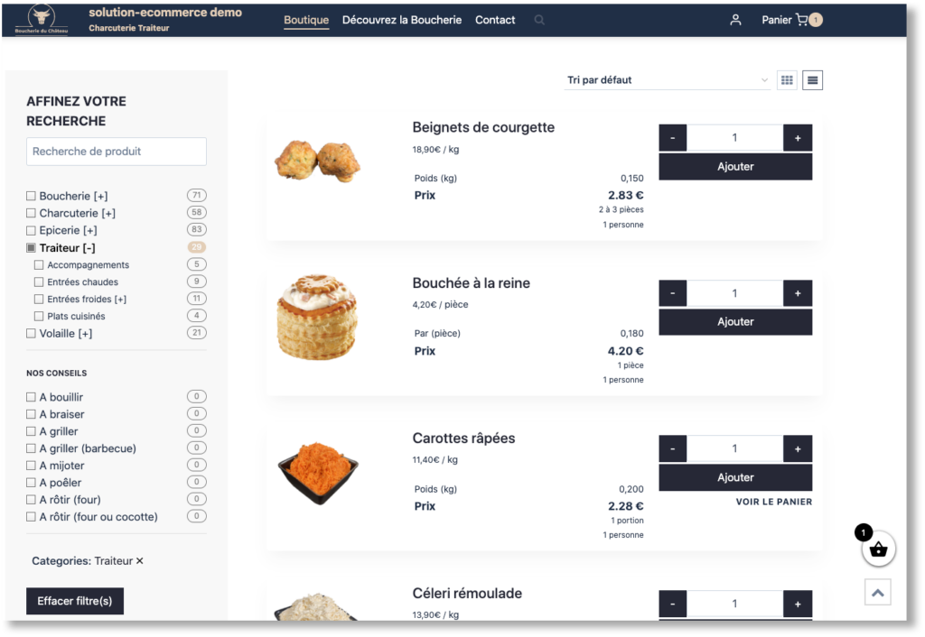Click the VOIR LE PANIER link
This screenshot has height=637, width=925.
coord(774,502)
